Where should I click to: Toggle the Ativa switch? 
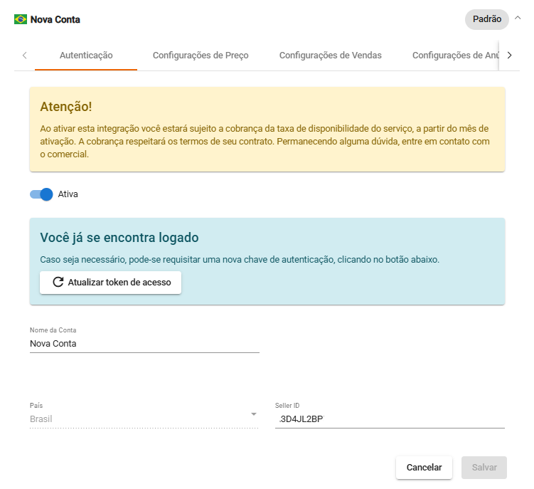coord(41,194)
